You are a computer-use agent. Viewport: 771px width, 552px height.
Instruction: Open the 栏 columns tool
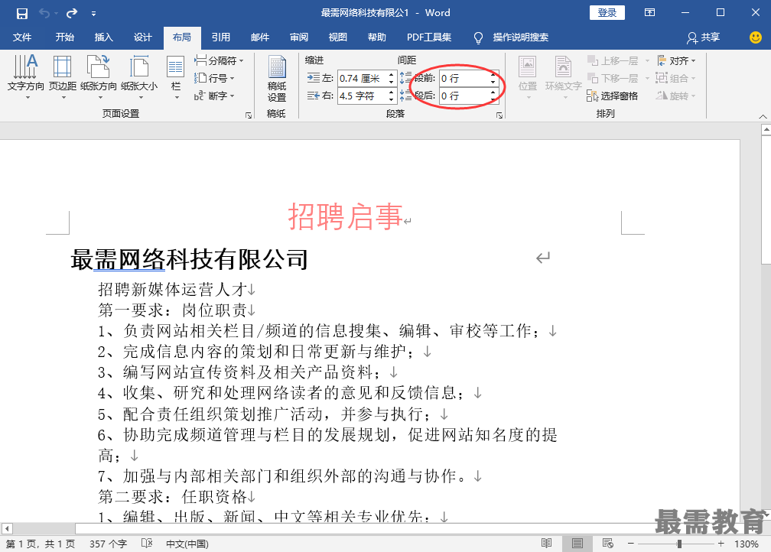(176, 76)
